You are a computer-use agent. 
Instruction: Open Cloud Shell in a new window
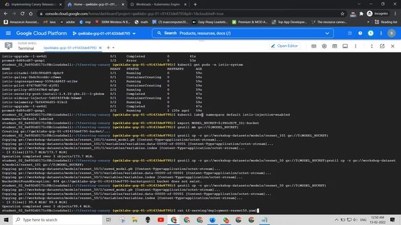pyautogui.click(x=382, y=46)
